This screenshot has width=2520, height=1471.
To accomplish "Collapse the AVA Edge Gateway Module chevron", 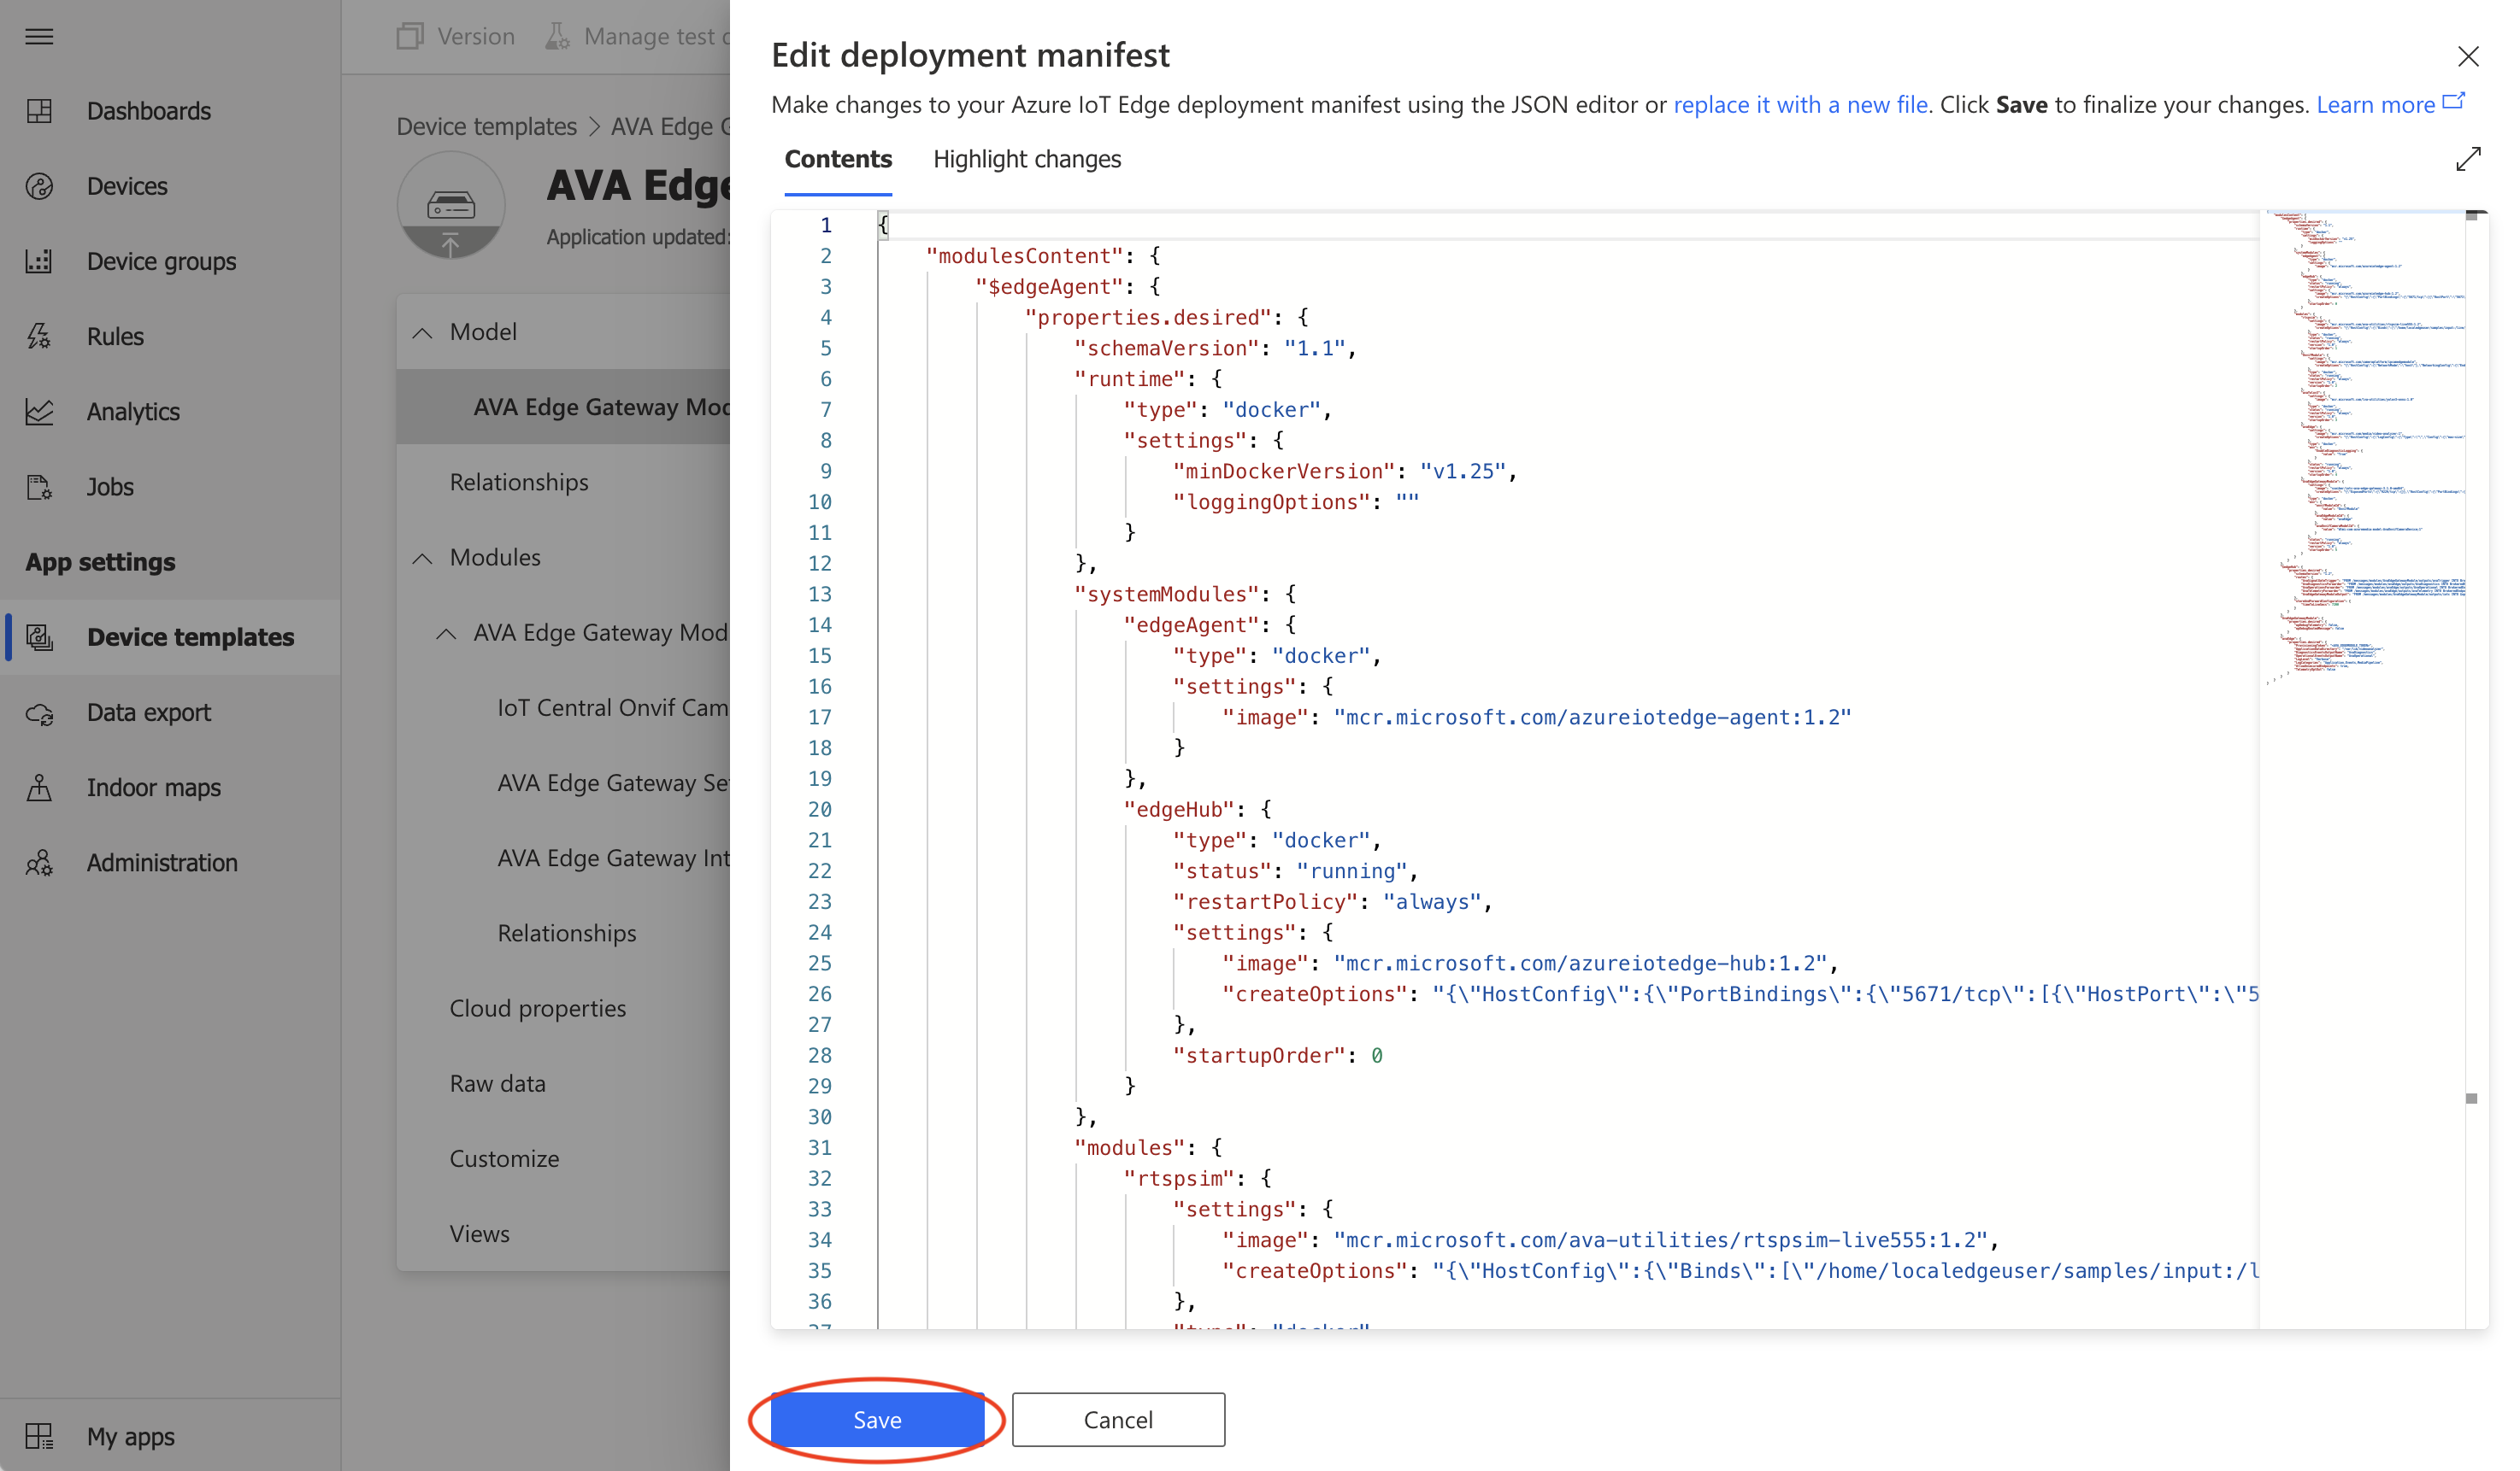I will pyautogui.click(x=446, y=633).
